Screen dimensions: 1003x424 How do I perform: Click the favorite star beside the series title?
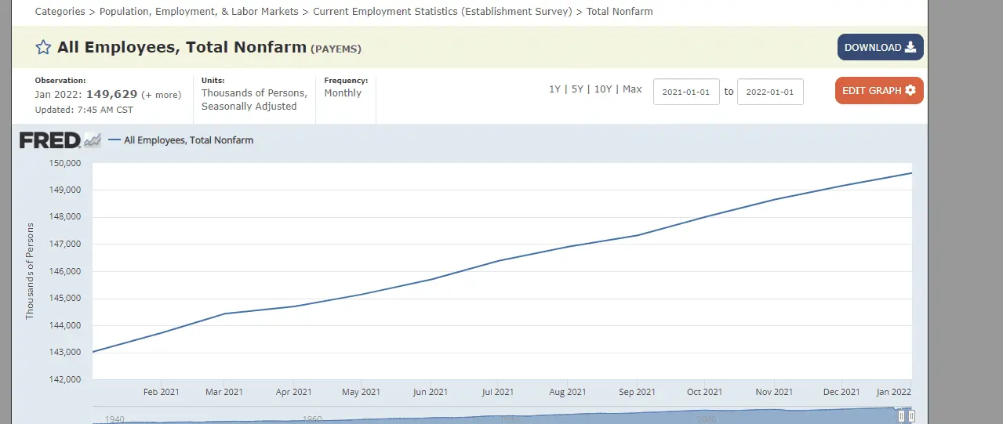click(x=44, y=48)
